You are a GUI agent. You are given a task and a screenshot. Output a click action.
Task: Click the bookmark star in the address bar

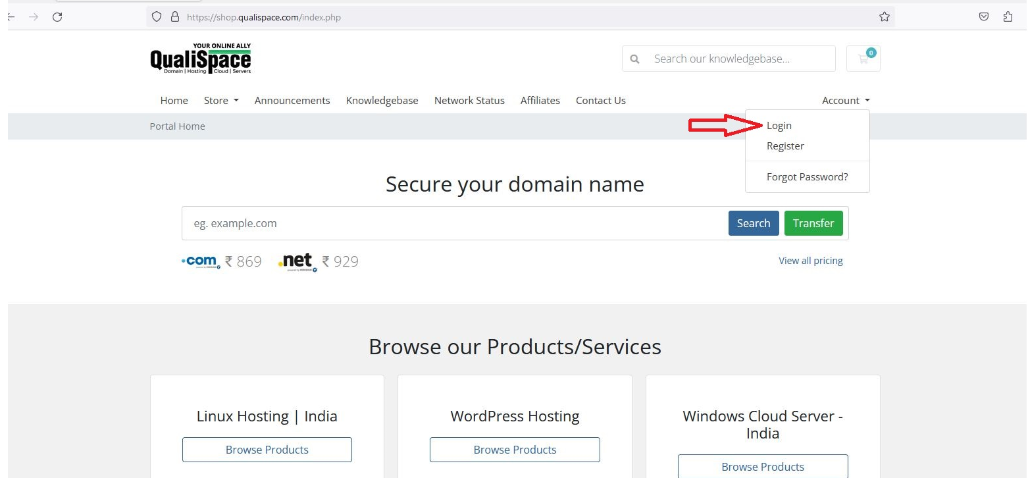tap(884, 16)
